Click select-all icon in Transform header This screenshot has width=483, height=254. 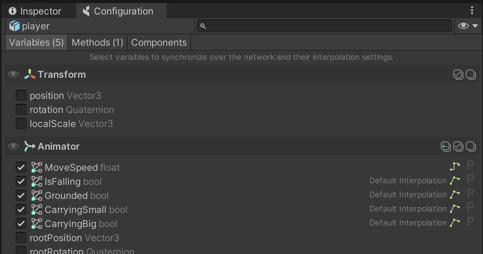point(458,74)
